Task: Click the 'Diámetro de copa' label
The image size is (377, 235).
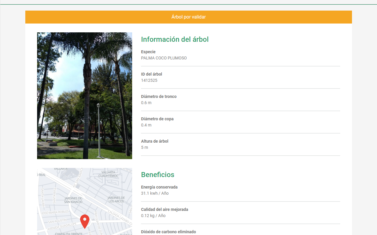Action: point(157,119)
